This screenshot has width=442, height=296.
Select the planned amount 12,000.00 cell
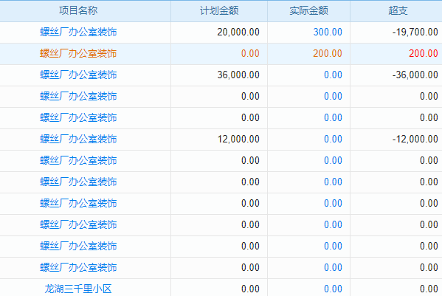click(238, 139)
